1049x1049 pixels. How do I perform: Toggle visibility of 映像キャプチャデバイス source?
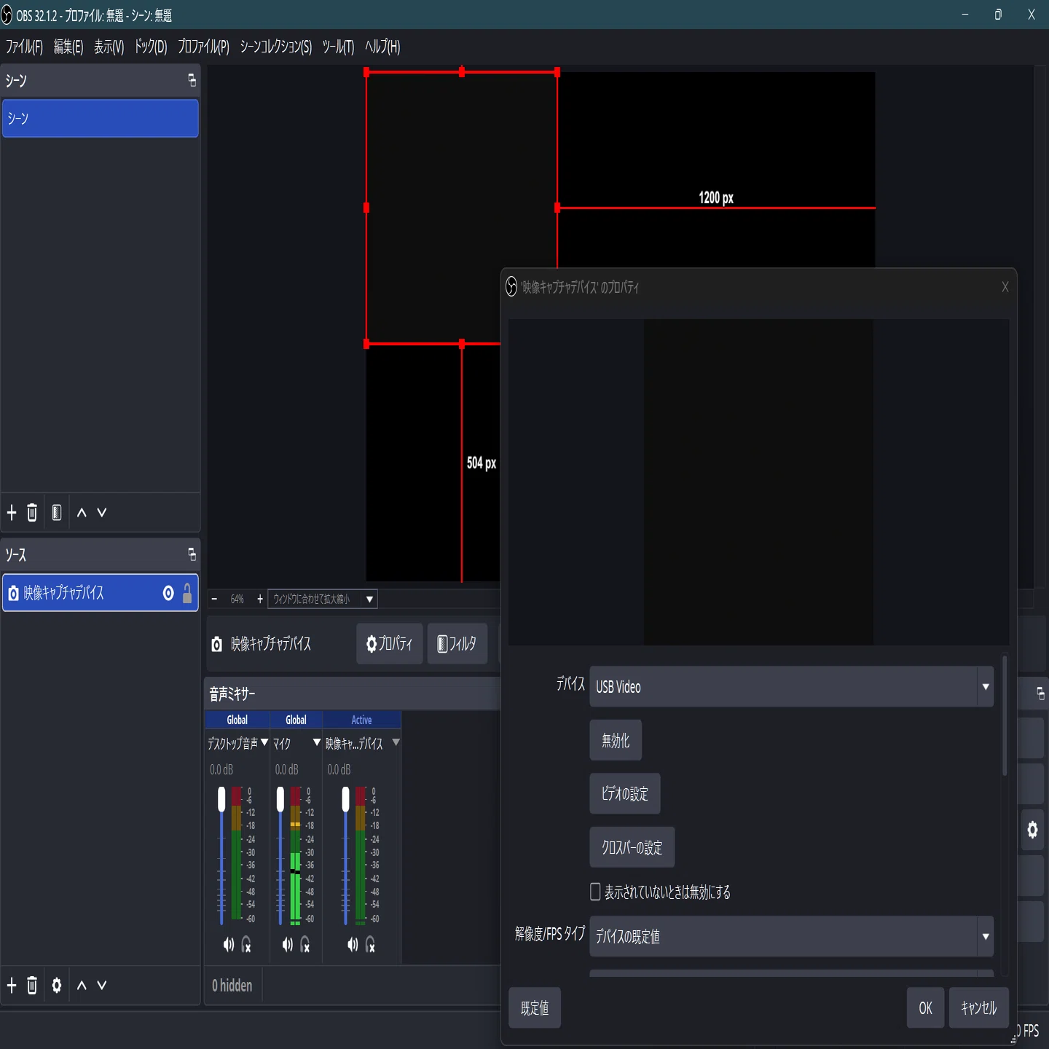[168, 593]
